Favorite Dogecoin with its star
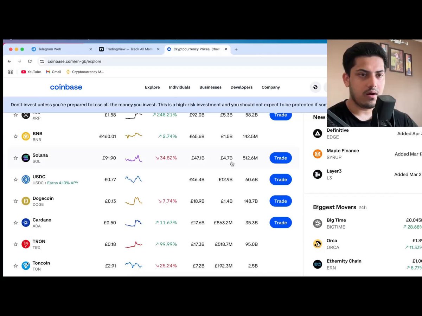The height and width of the screenshot is (316, 422). (x=15, y=201)
